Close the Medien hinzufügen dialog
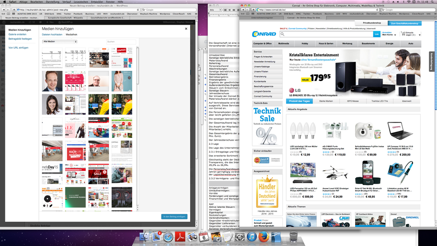 [x=186, y=29]
